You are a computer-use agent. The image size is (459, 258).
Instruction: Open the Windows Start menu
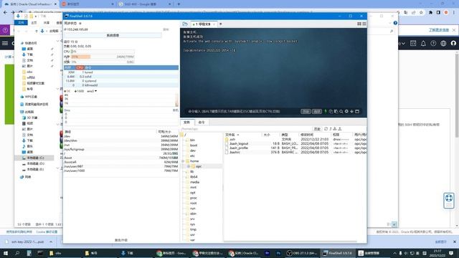(5, 253)
